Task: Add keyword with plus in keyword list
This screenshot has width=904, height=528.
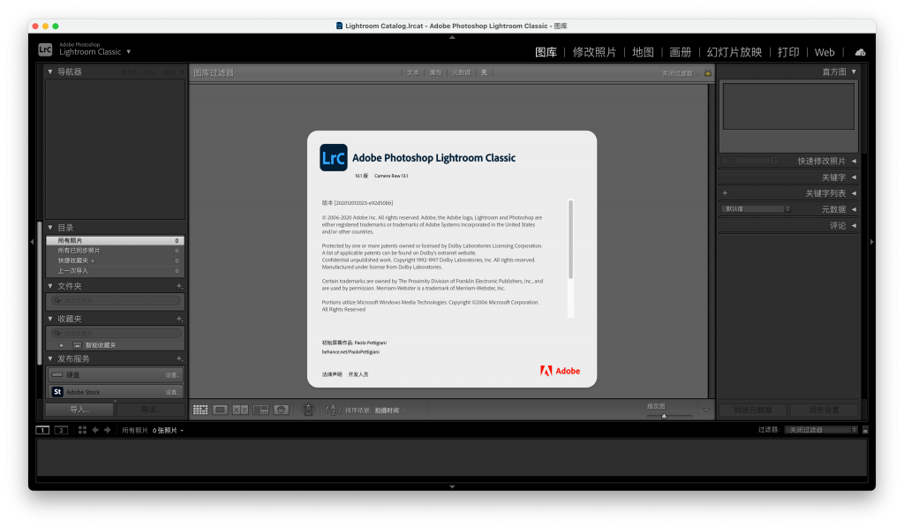Action: 725,193
